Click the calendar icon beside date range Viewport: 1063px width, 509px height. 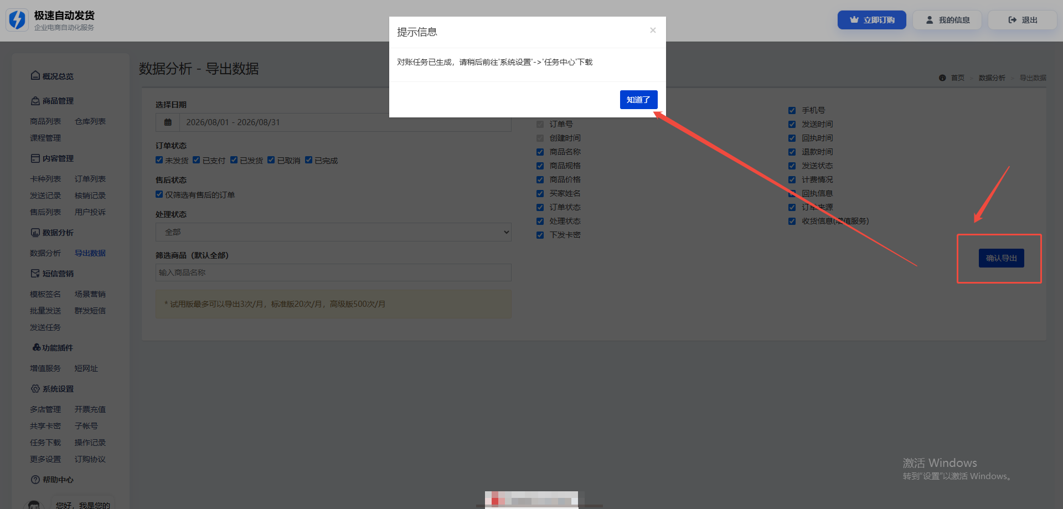[x=168, y=122]
